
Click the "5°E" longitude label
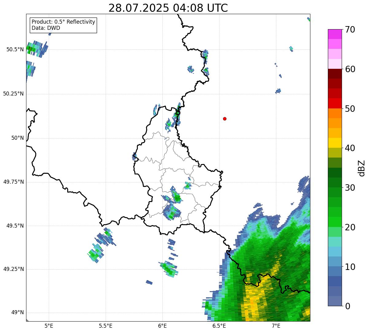coord(49,326)
